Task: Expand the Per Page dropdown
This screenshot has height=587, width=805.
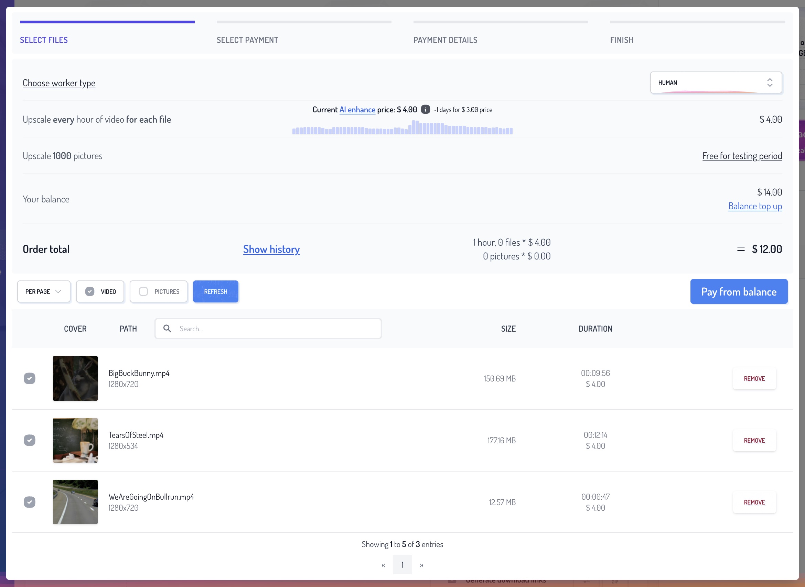Action: (44, 291)
